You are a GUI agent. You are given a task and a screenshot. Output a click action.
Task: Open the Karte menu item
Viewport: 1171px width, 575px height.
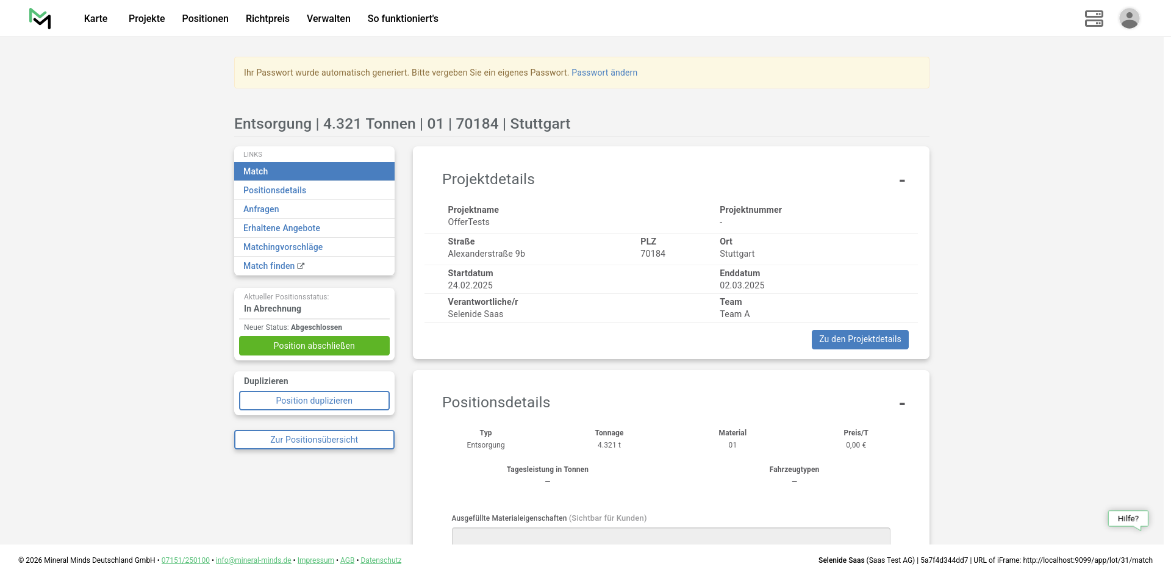point(96,18)
